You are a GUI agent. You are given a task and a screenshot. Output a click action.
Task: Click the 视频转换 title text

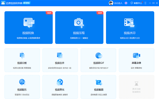point(28,33)
